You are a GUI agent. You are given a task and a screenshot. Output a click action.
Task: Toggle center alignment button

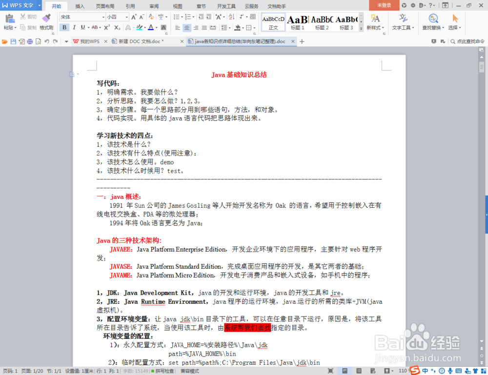tap(186, 28)
